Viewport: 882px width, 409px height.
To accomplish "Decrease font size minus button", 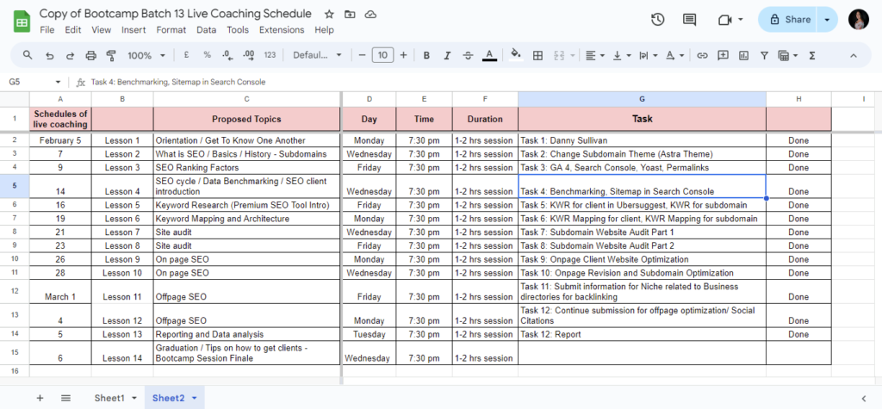I will pos(362,55).
